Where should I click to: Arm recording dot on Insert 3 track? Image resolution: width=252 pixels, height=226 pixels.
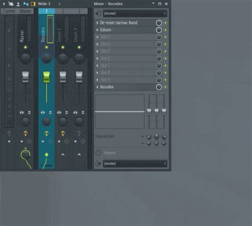(x=75, y=141)
